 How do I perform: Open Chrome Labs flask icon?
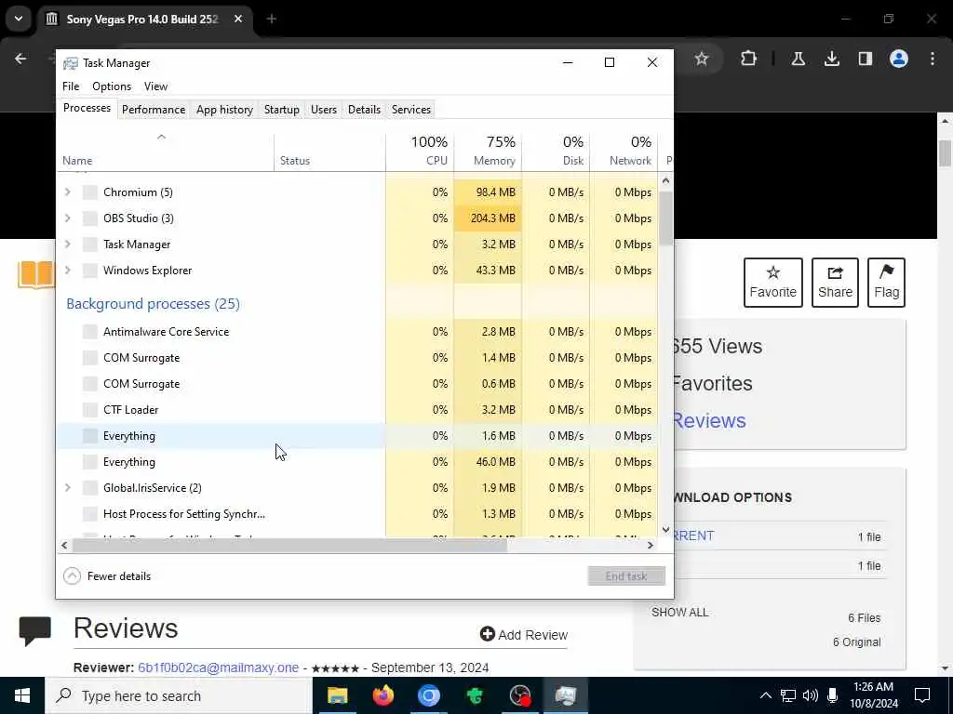(x=798, y=59)
